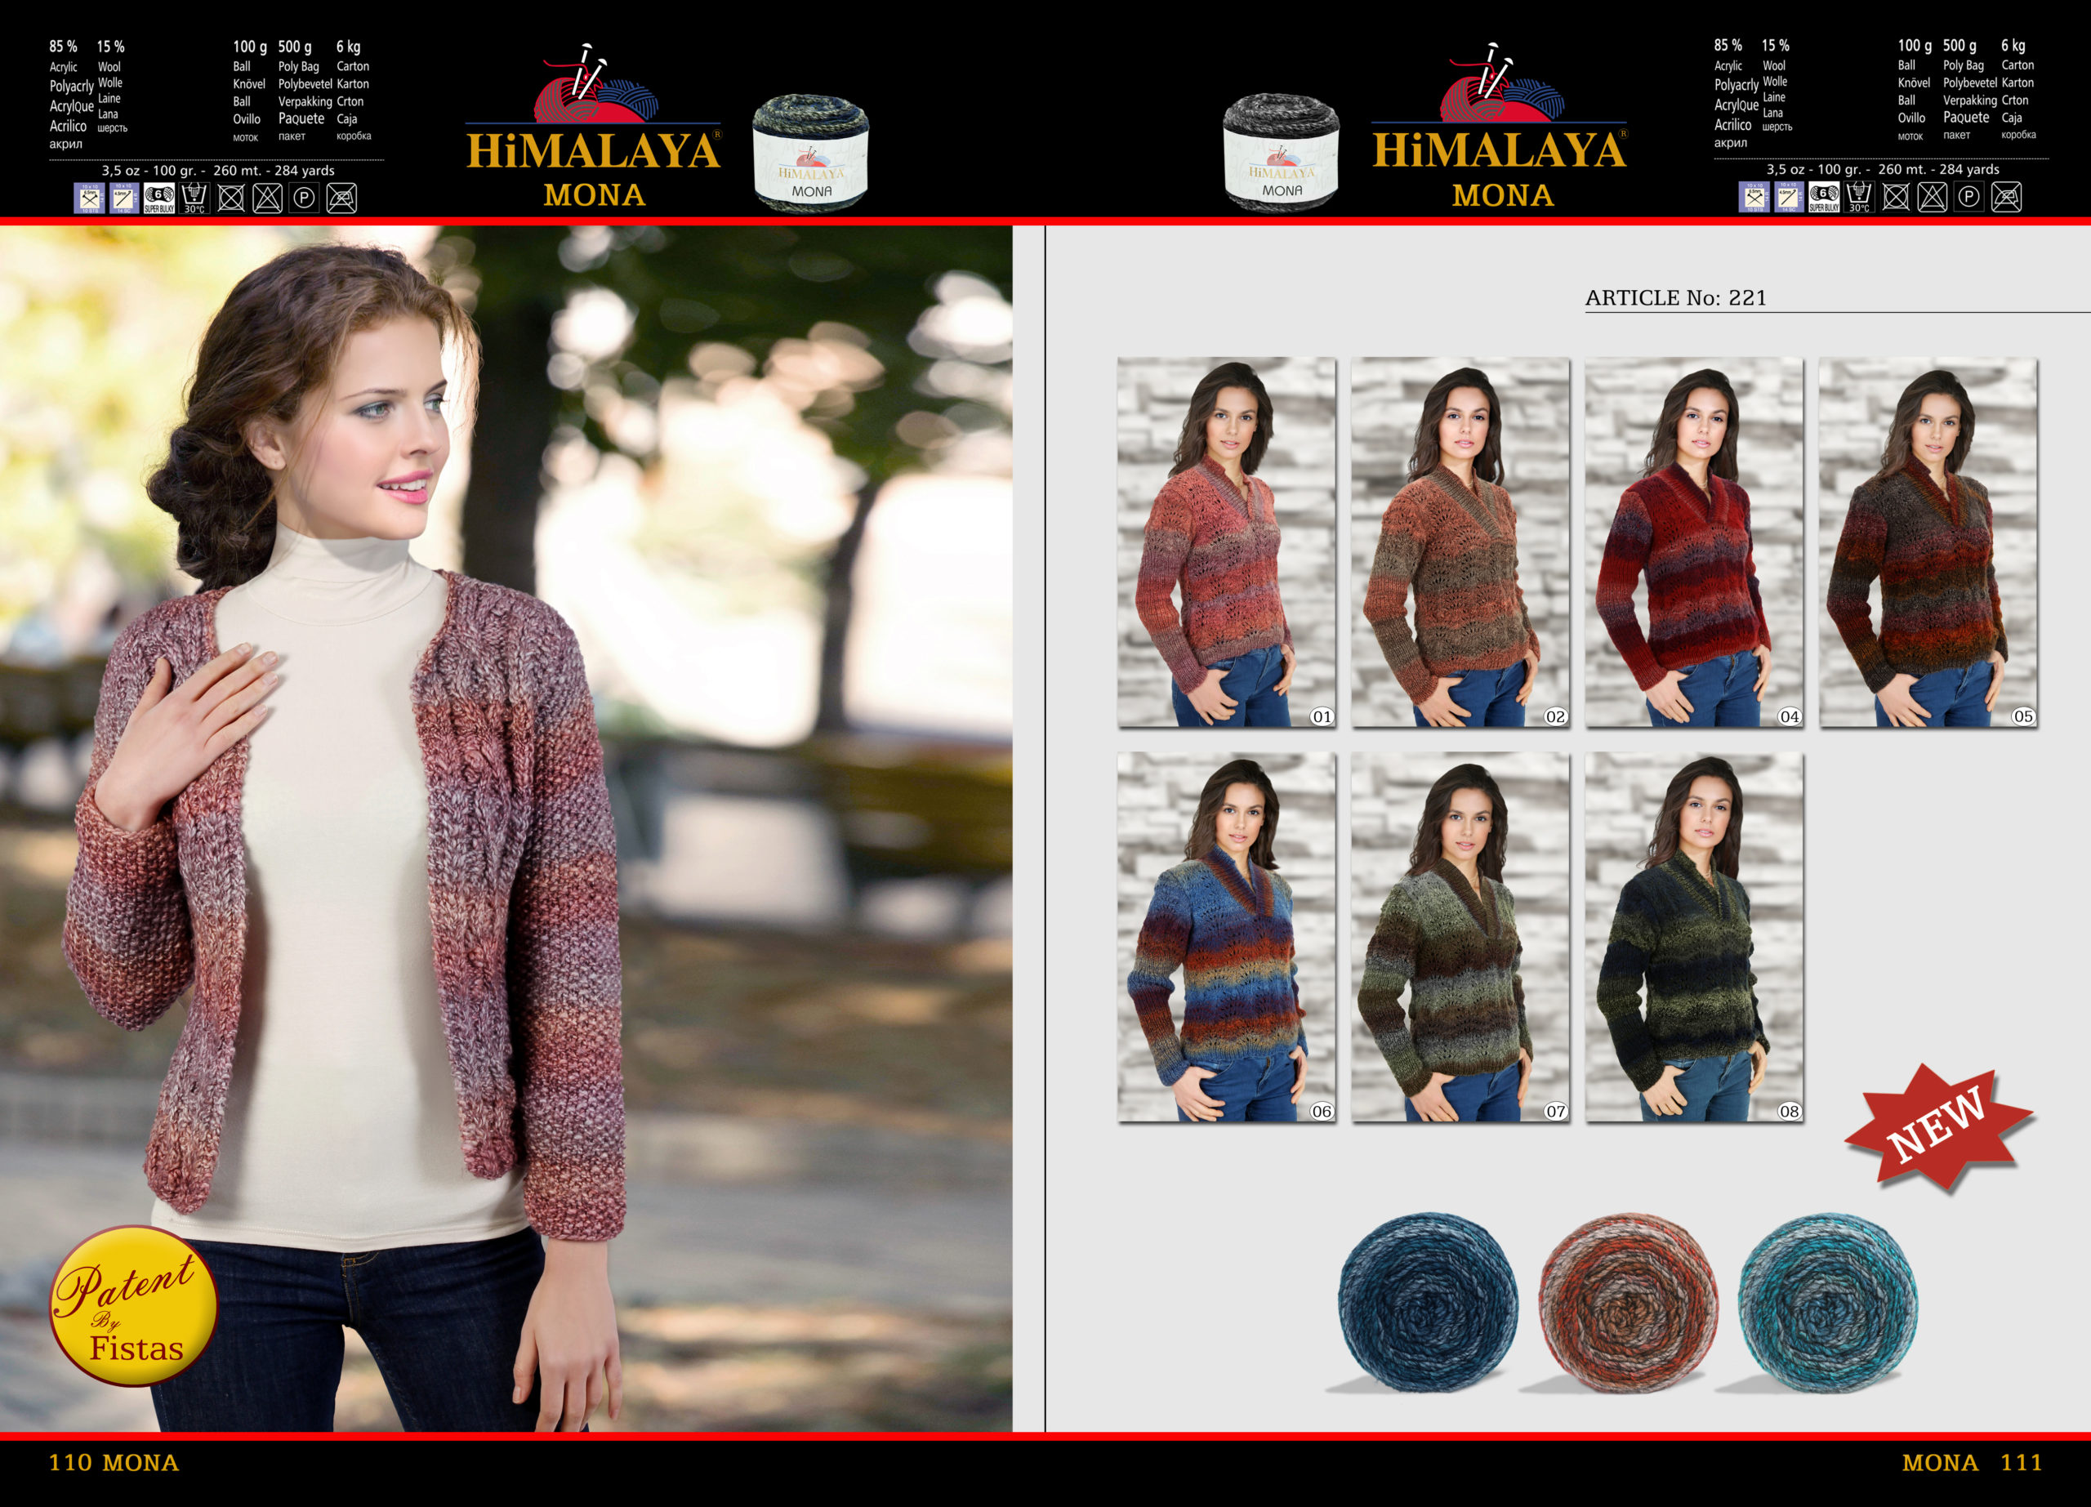Image resolution: width=2091 pixels, height=1507 pixels.
Task: Click the color number label '02'
Action: (1556, 716)
